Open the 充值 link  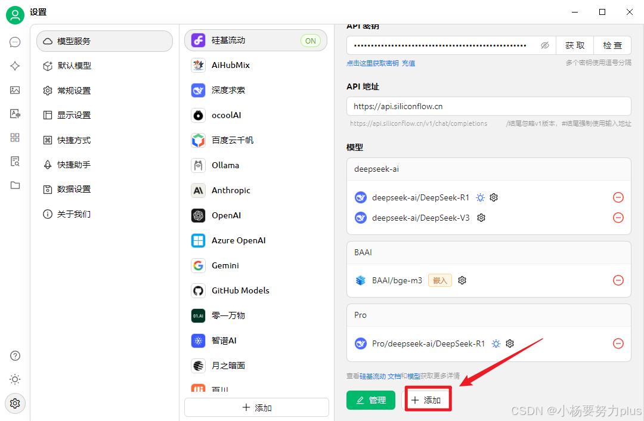pos(408,63)
